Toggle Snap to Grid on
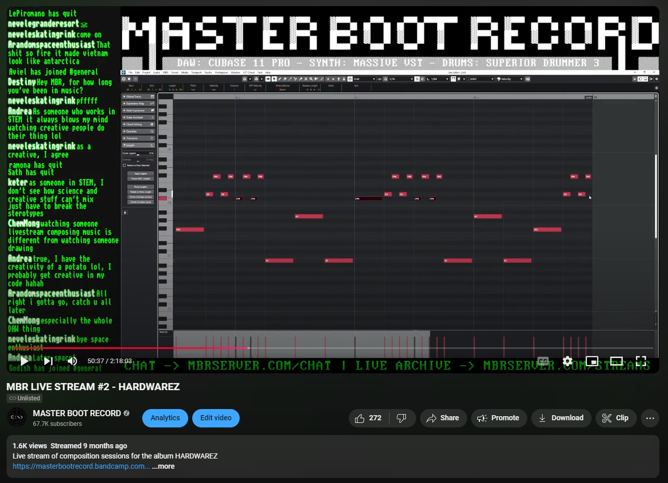668x483 pixels. pyautogui.click(x=350, y=79)
